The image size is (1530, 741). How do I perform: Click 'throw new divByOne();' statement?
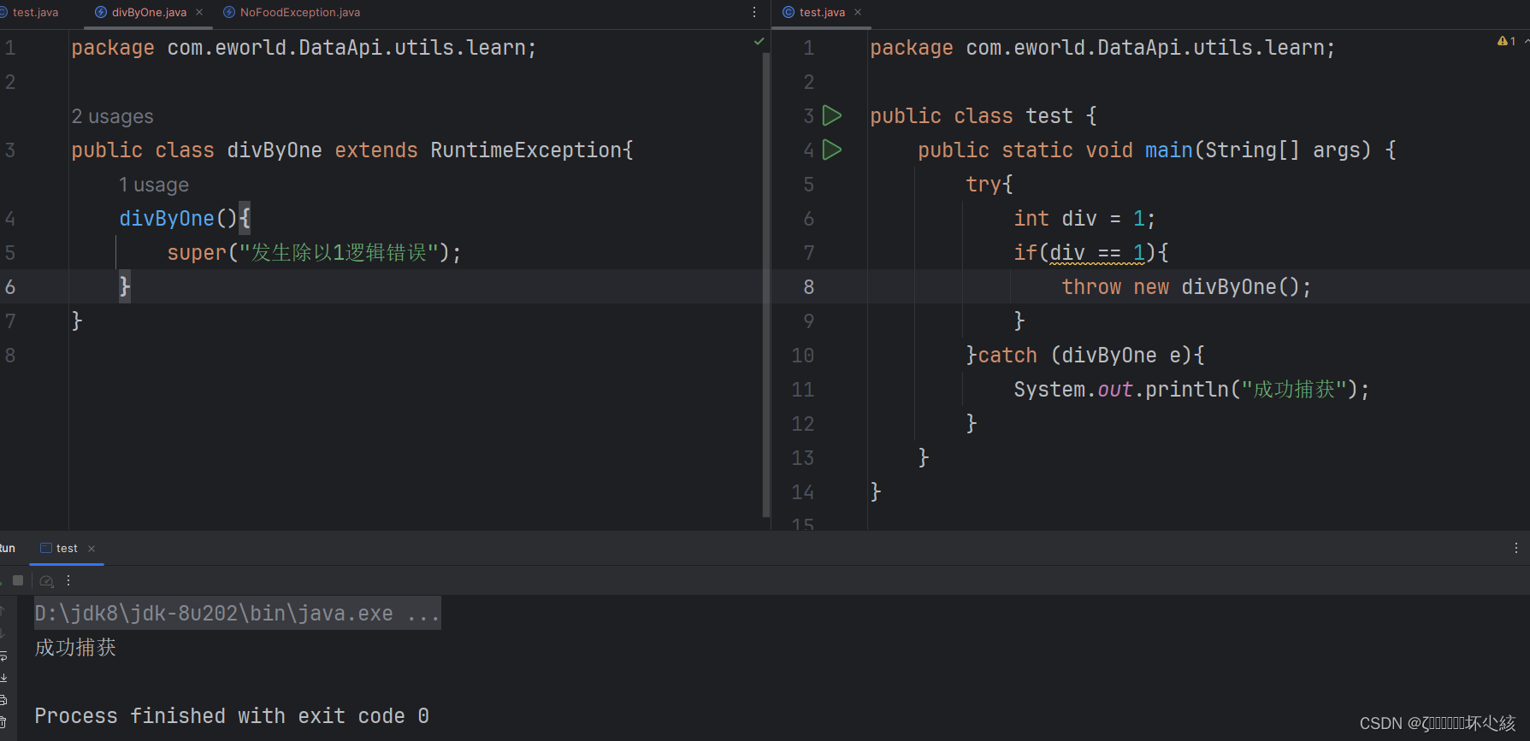point(1186,287)
